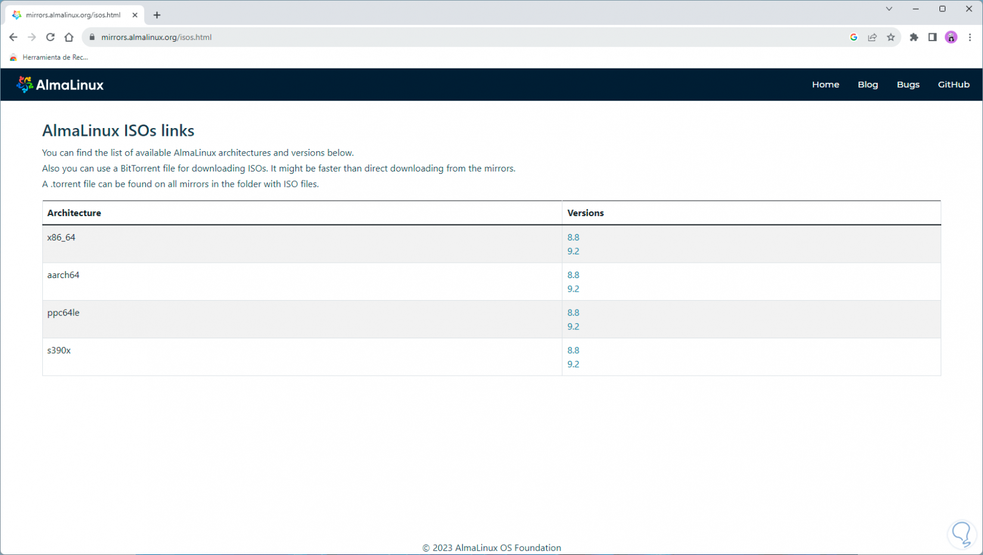983x555 pixels.
Task: Expand the tab search dropdown
Action: pyautogui.click(x=889, y=9)
